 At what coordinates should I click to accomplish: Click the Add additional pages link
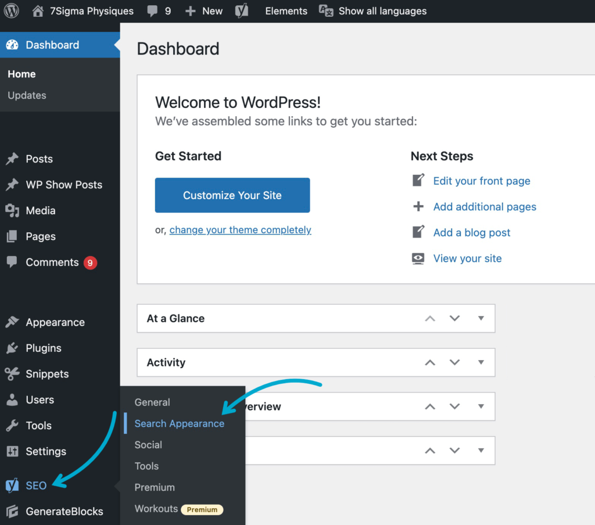(x=485, y=207)
